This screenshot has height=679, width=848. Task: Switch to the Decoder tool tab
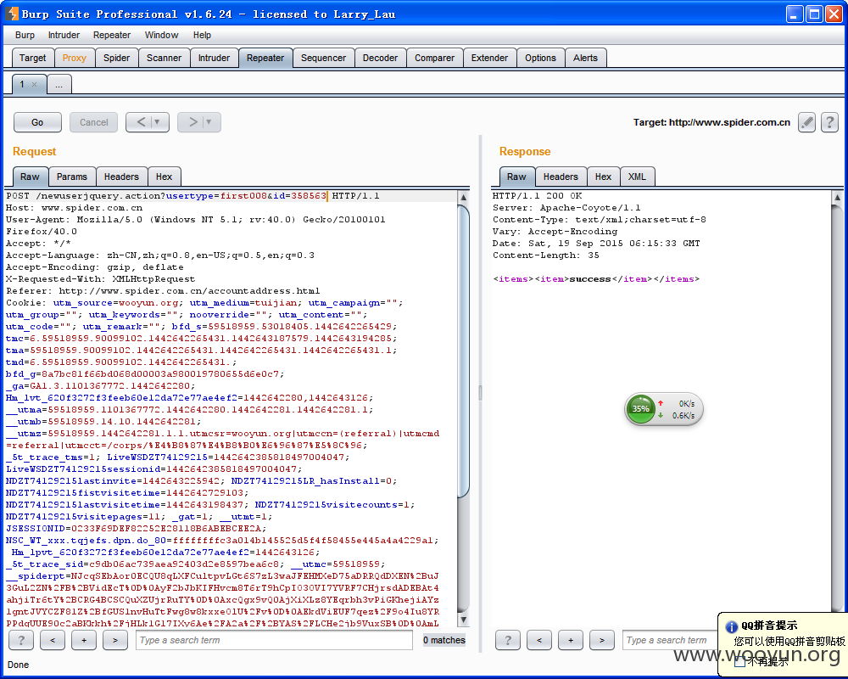(x=380, y=58)
